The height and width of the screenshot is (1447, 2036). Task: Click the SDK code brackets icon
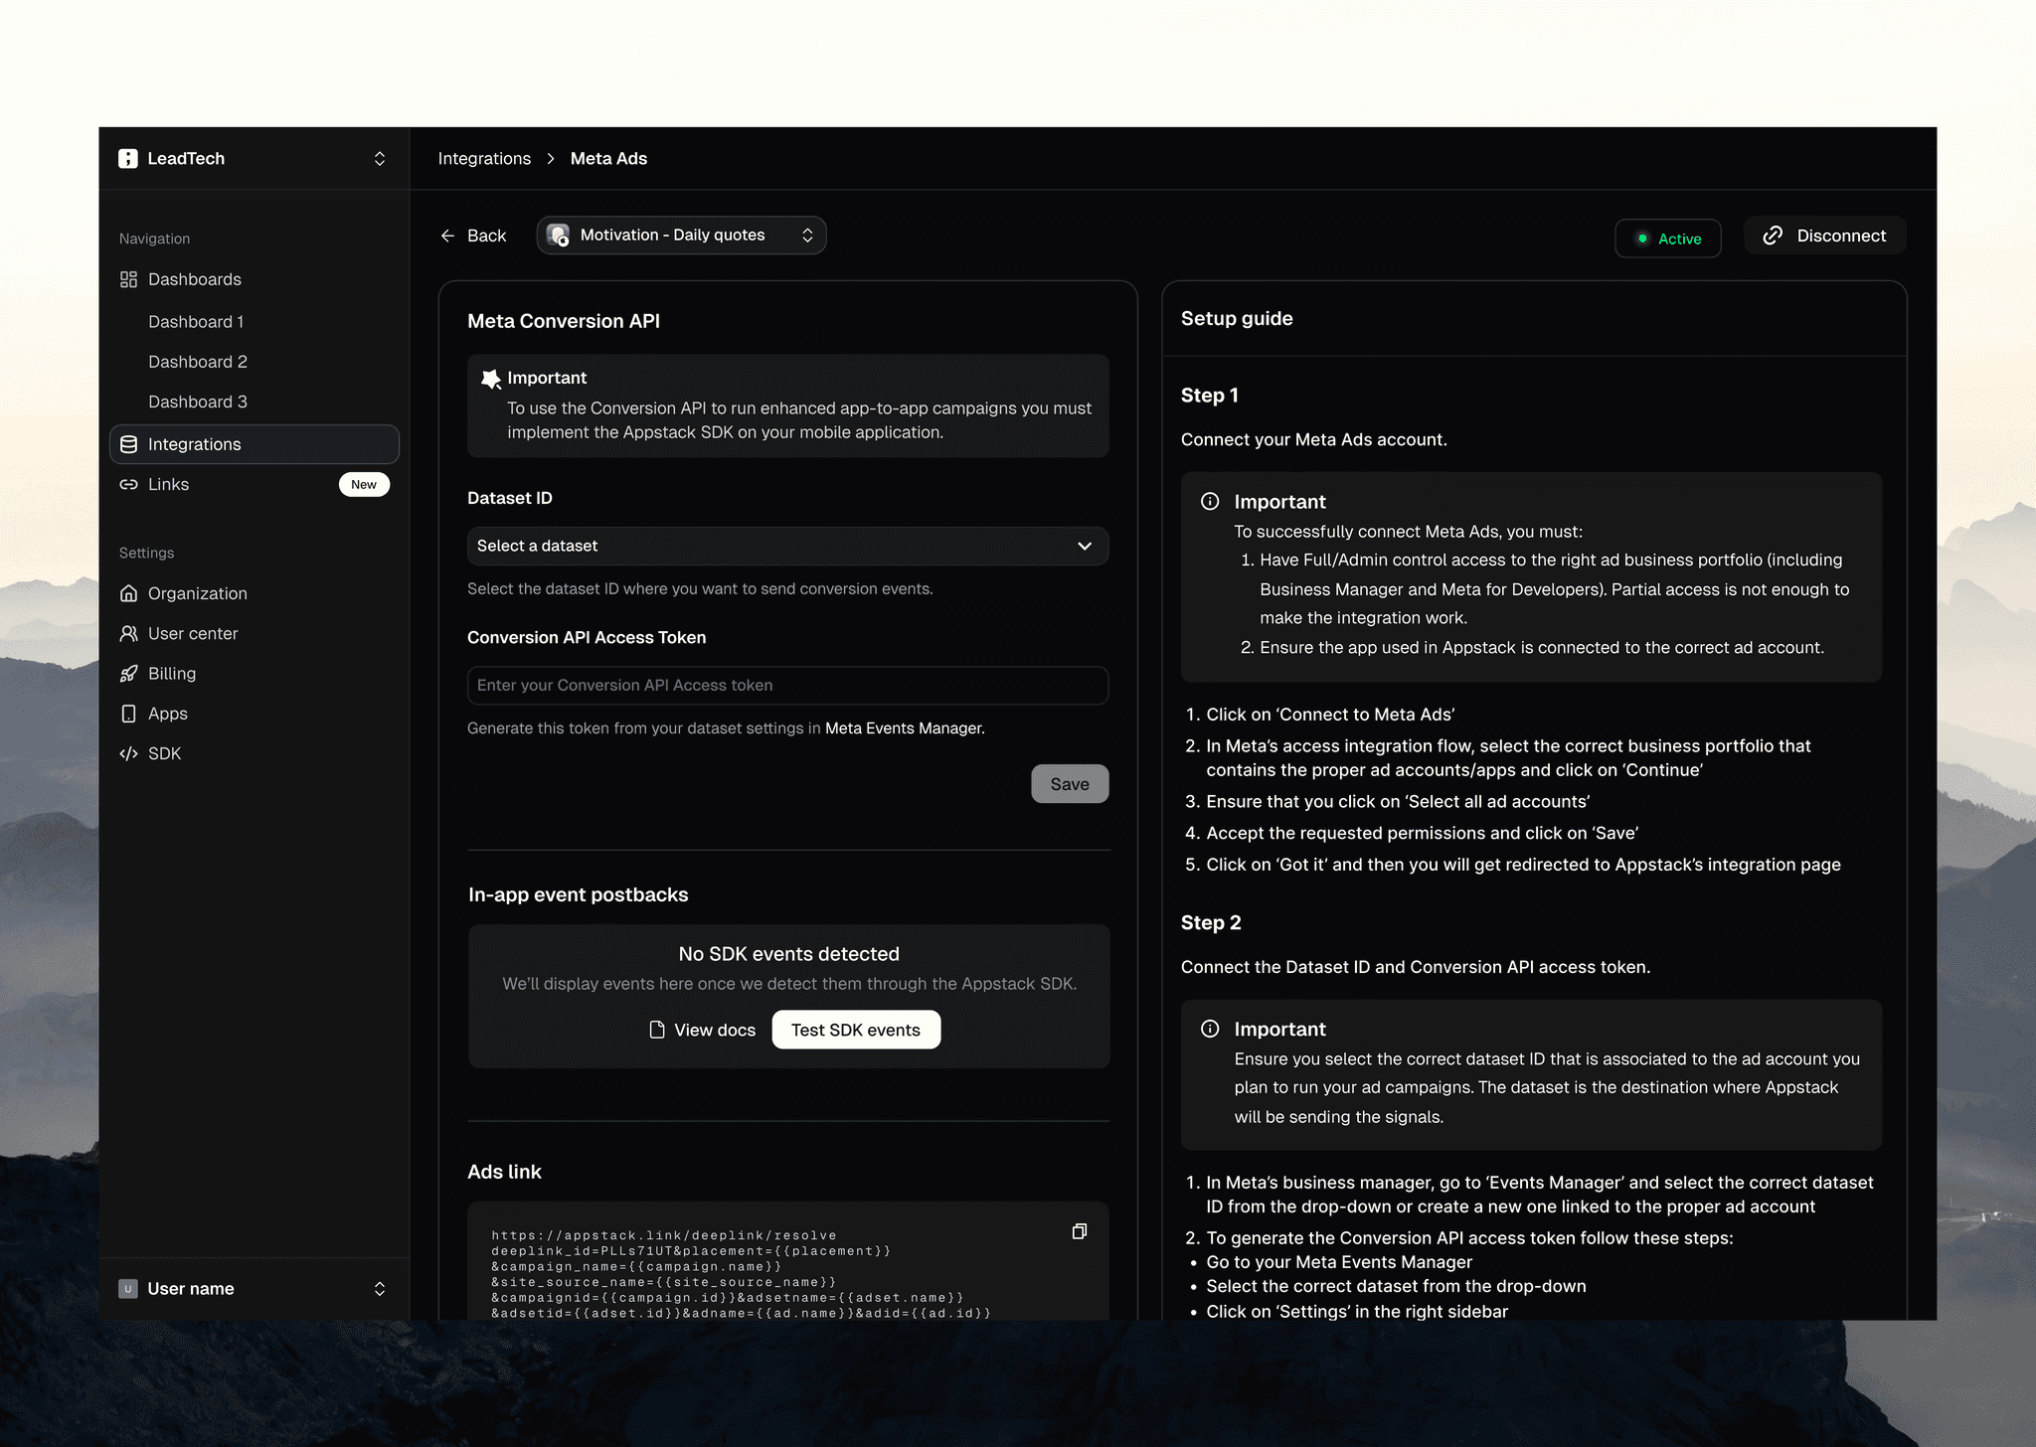(128, 753)
